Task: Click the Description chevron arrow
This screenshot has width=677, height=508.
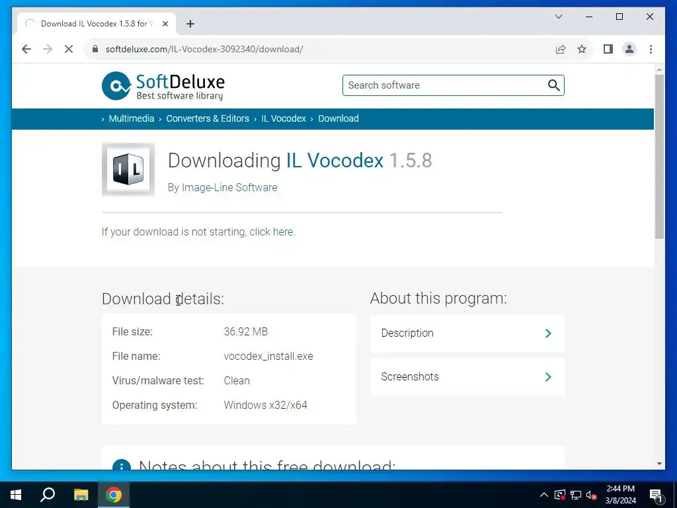Action: pyautogui.click(x=548, y=333)
